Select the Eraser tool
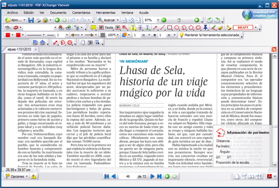279x188 pixels. 220,28
